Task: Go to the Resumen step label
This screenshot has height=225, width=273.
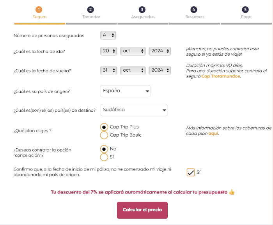Action: coord(194,17)
